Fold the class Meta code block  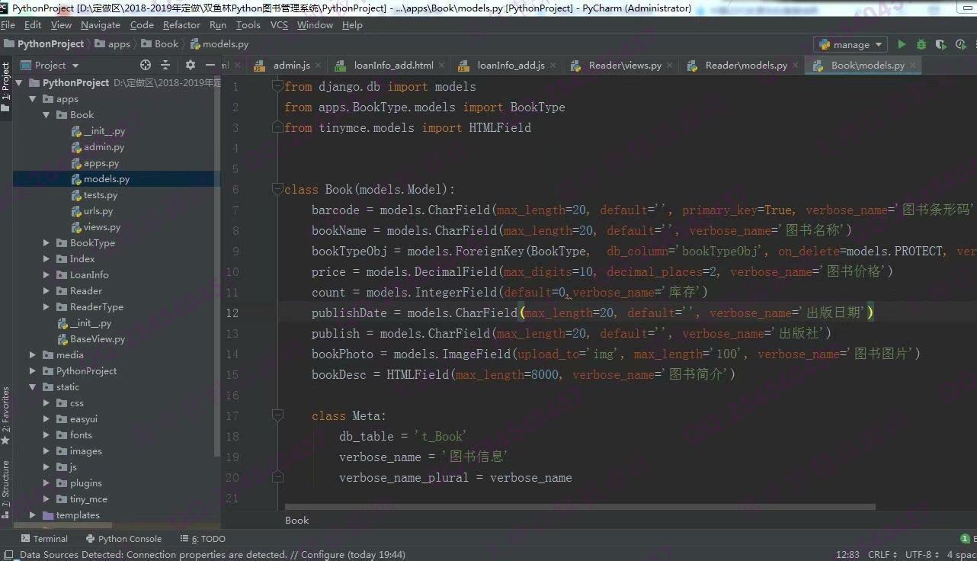coord(278,416)
